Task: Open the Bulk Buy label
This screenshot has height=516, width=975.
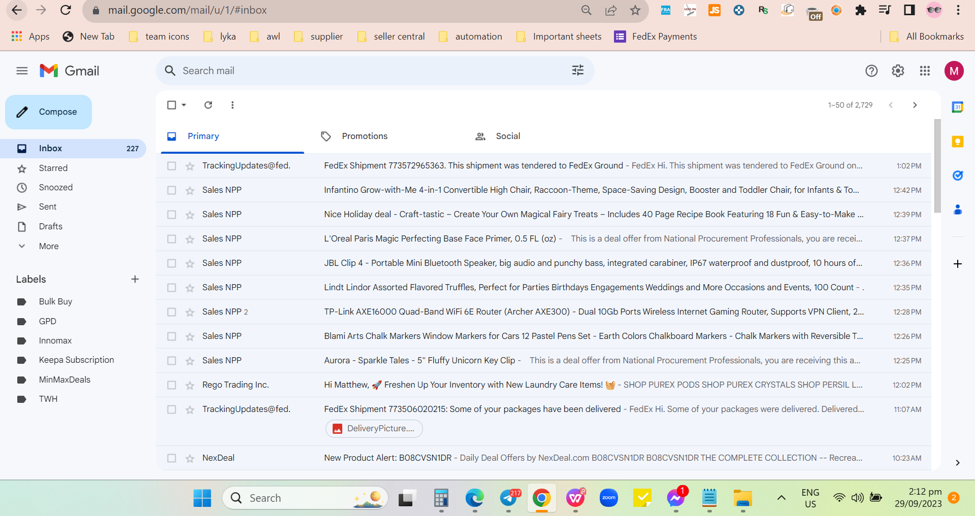Action: point(55,301)
